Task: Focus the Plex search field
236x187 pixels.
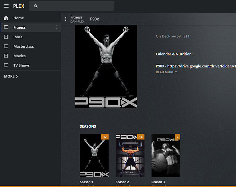Action: point(71,6)
